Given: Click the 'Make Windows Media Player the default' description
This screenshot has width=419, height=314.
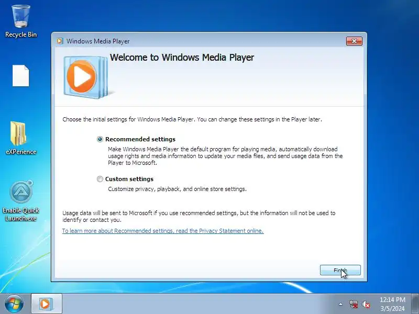Looking at the screenshot, I should 225,156.
